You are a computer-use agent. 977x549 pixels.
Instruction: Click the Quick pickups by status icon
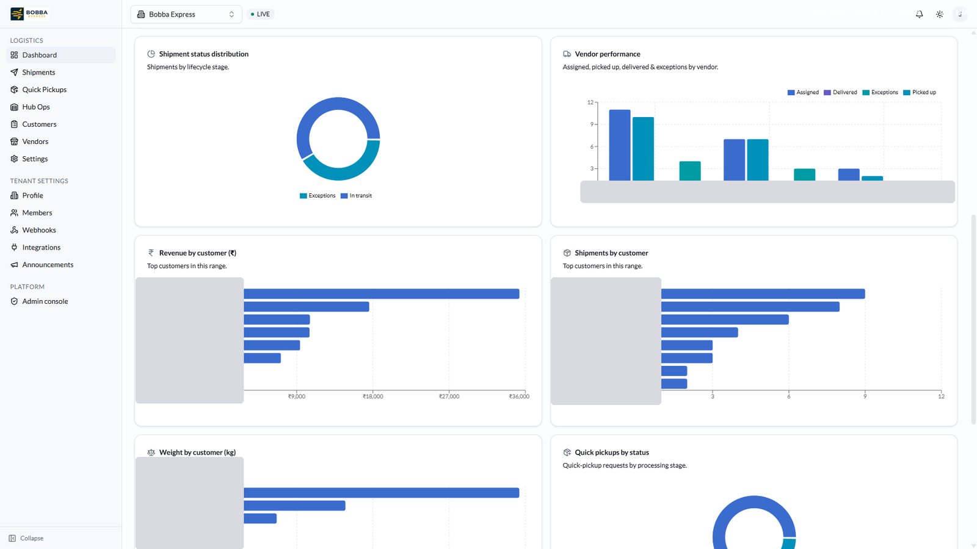pos(567,452)
